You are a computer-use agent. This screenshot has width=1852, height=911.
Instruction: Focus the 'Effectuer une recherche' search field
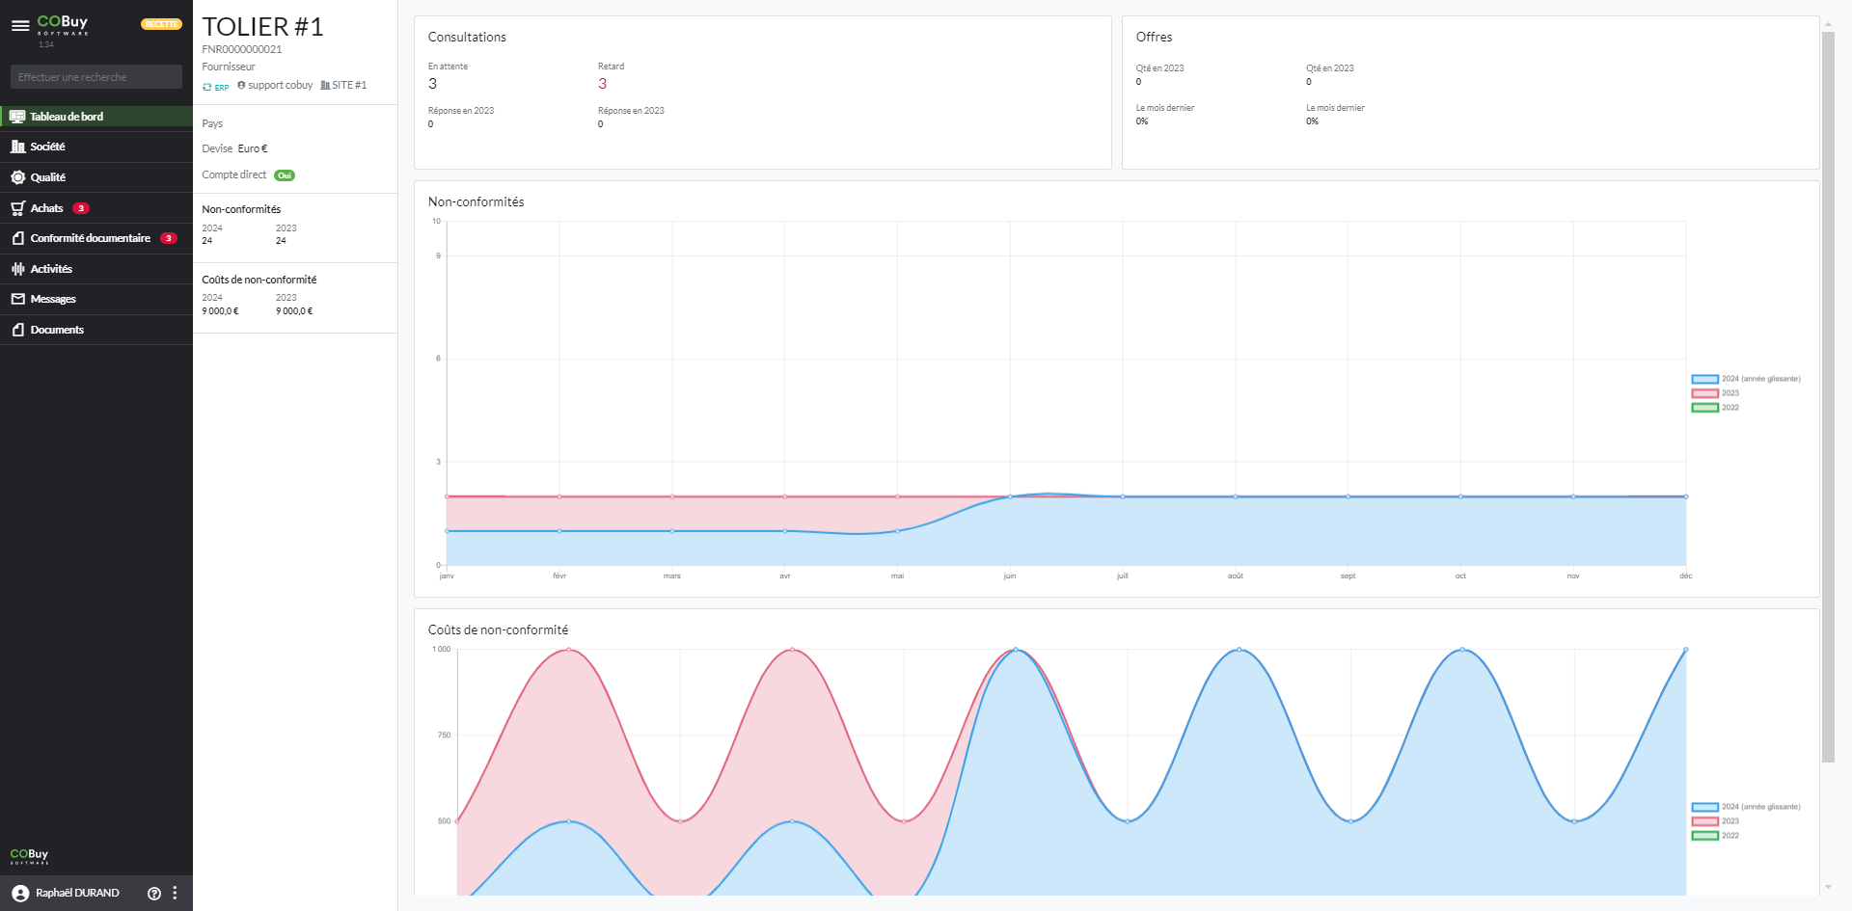point(95,77)
